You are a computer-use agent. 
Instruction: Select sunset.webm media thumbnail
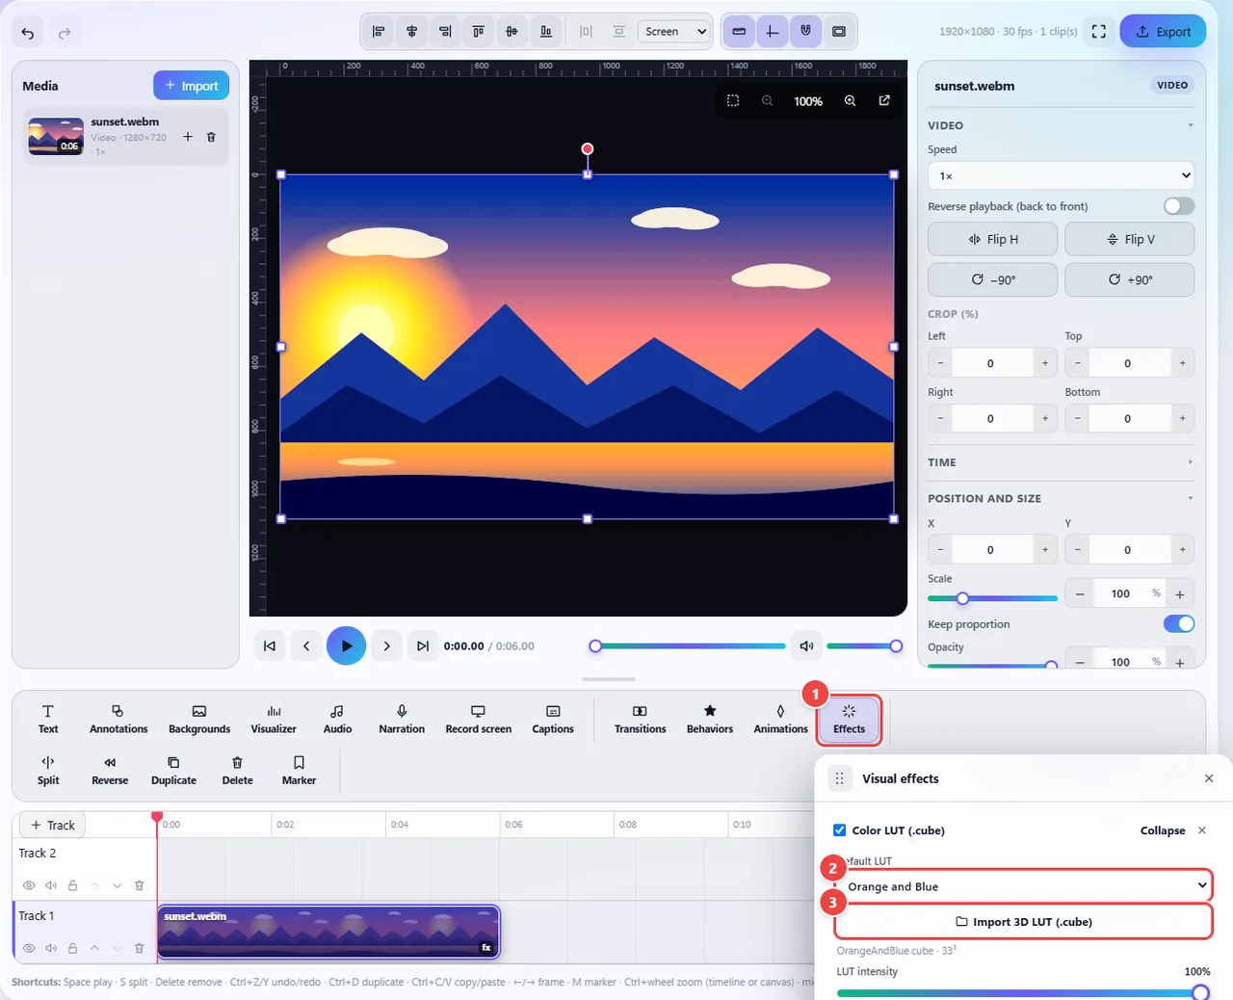[x=56, y=137]
